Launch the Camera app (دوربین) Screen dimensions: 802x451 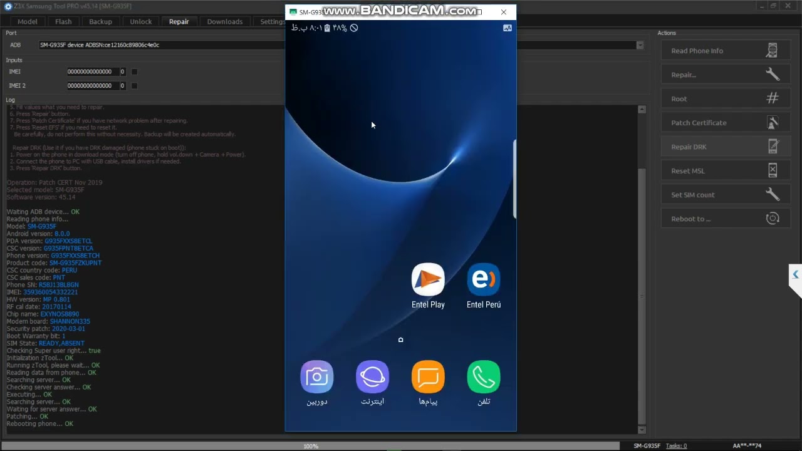(x=317, y=377)
